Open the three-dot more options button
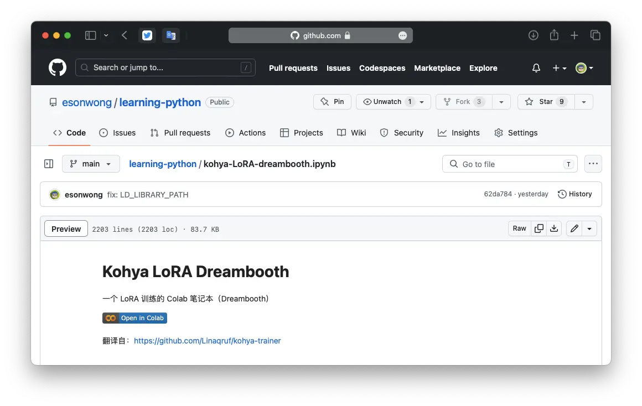 tap(593, 164)
